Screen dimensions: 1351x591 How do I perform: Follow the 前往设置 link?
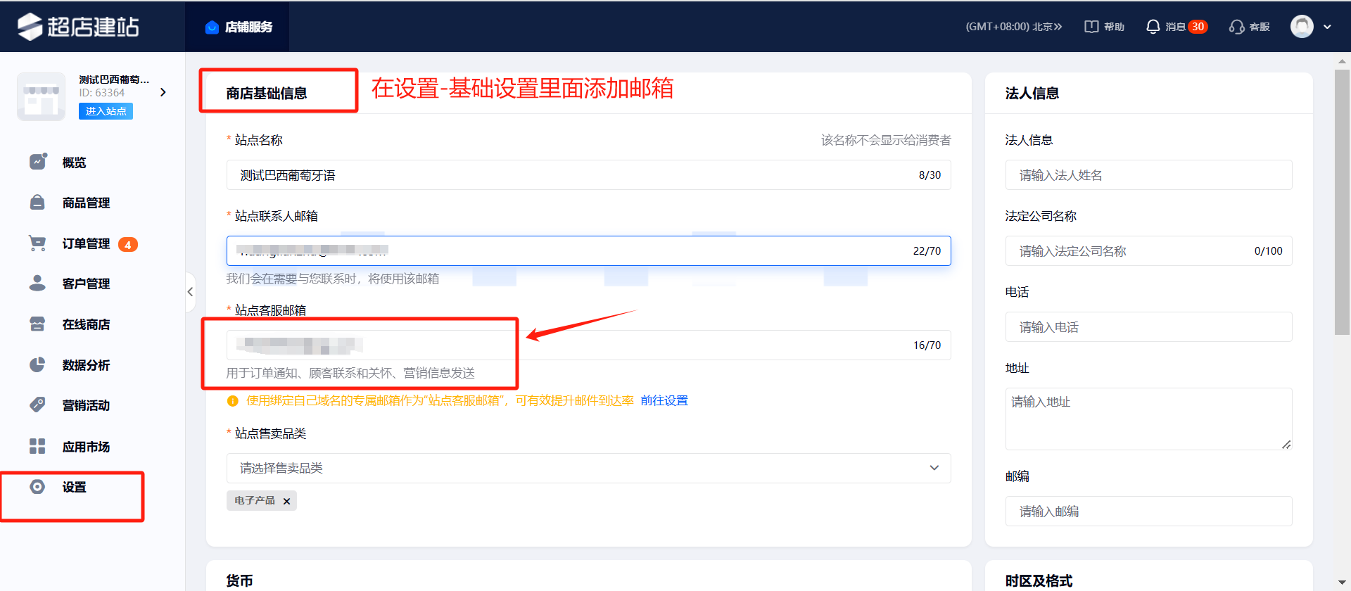[x=664, y=400]
